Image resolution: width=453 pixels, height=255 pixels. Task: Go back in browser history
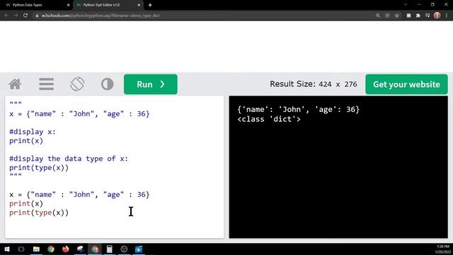pos(6,16)
